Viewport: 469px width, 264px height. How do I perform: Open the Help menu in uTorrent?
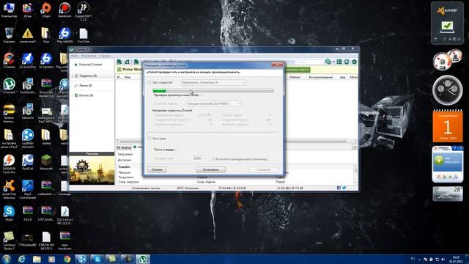[x=105, y=56]
